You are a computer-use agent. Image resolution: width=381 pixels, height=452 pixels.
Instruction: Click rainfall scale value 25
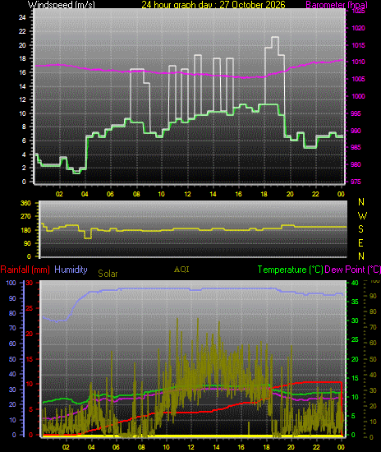click(30, 308)
